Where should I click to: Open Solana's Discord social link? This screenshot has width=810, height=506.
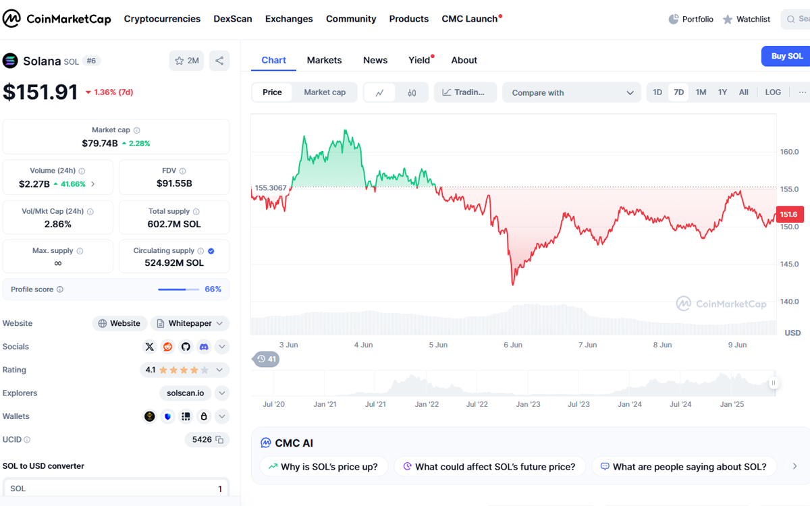204,347
